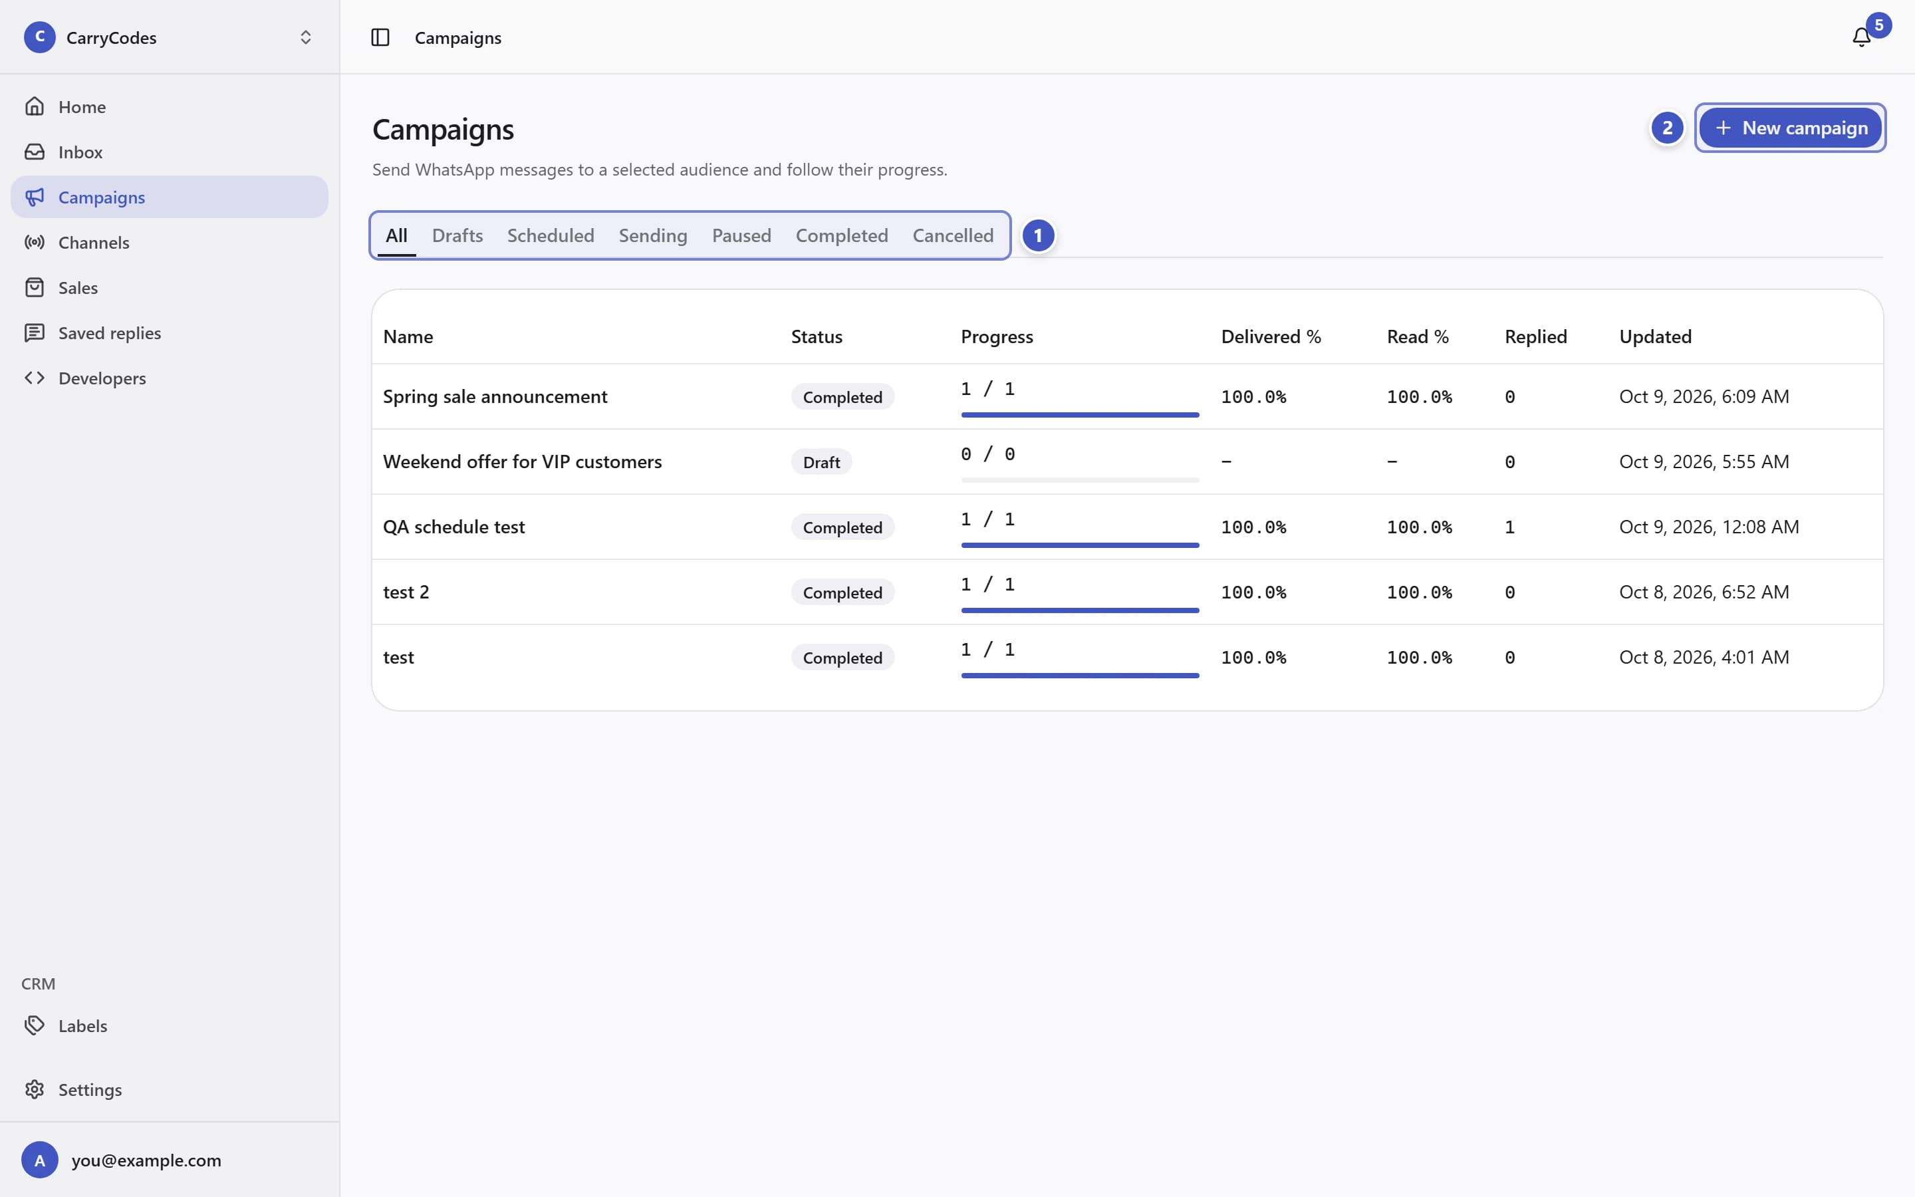The width and height of the screenshot is (1915, 1197).
Task: Select the Campaigns megaphone icon
Action: click(x=34, y=197)
